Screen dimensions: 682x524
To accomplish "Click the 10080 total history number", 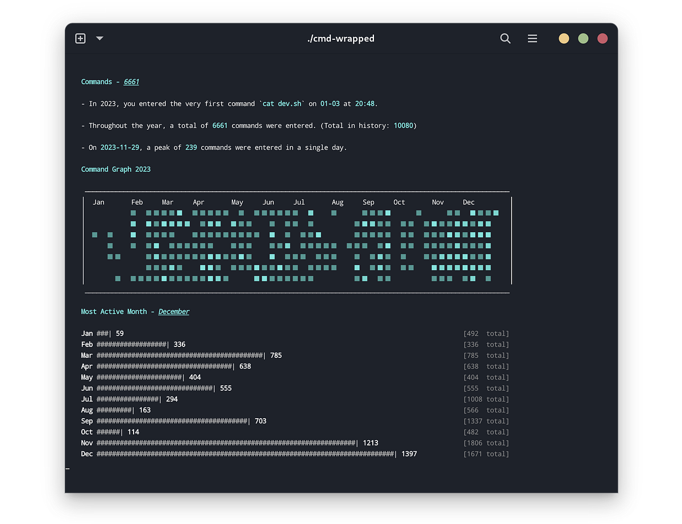I will point(404,125).
